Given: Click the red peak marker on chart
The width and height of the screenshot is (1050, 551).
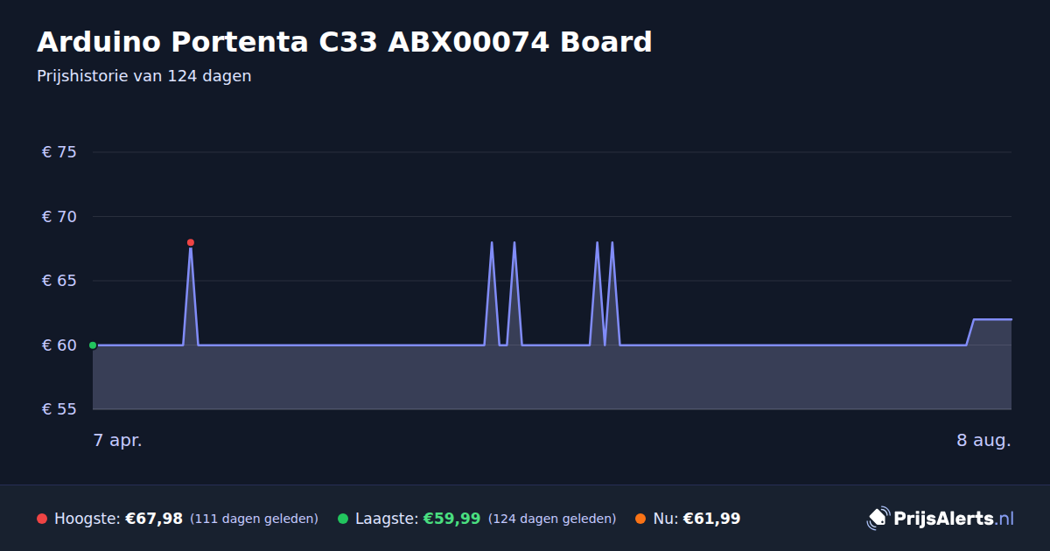Looking at the screenshot, I should [x=191, y=242].
